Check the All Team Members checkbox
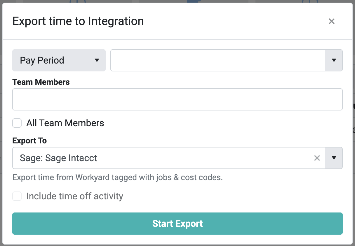This screenshot has width=355, height=246. (x=17, y=123)
